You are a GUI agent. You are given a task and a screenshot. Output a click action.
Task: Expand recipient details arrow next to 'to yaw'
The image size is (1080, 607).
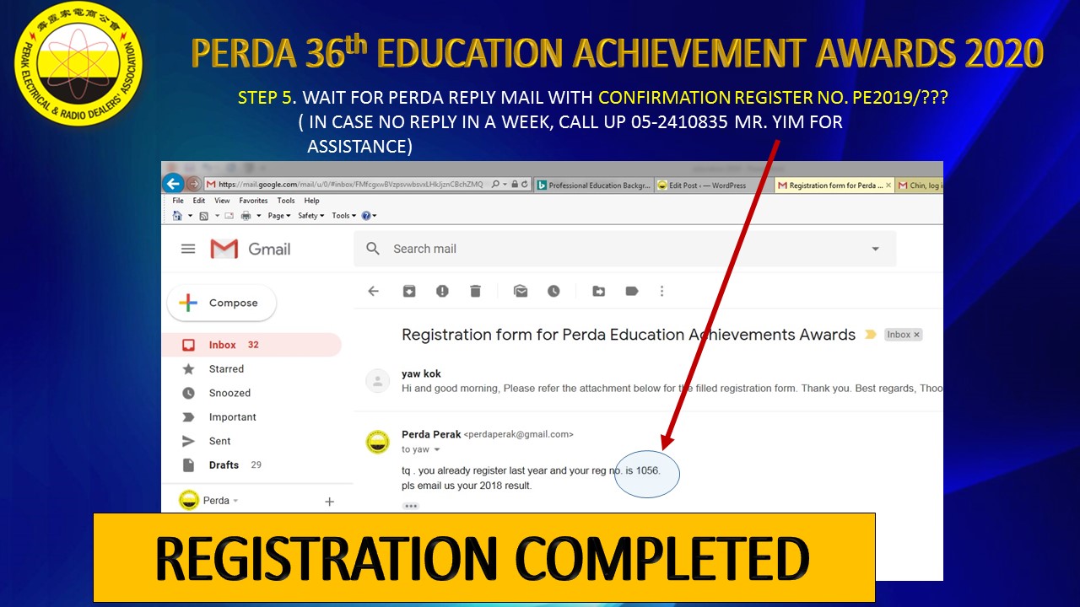[x=437, y=450]
